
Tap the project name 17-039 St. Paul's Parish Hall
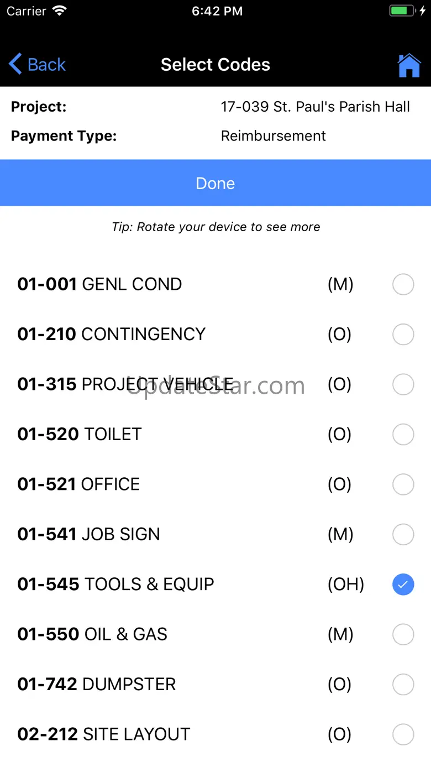[315, 107]
